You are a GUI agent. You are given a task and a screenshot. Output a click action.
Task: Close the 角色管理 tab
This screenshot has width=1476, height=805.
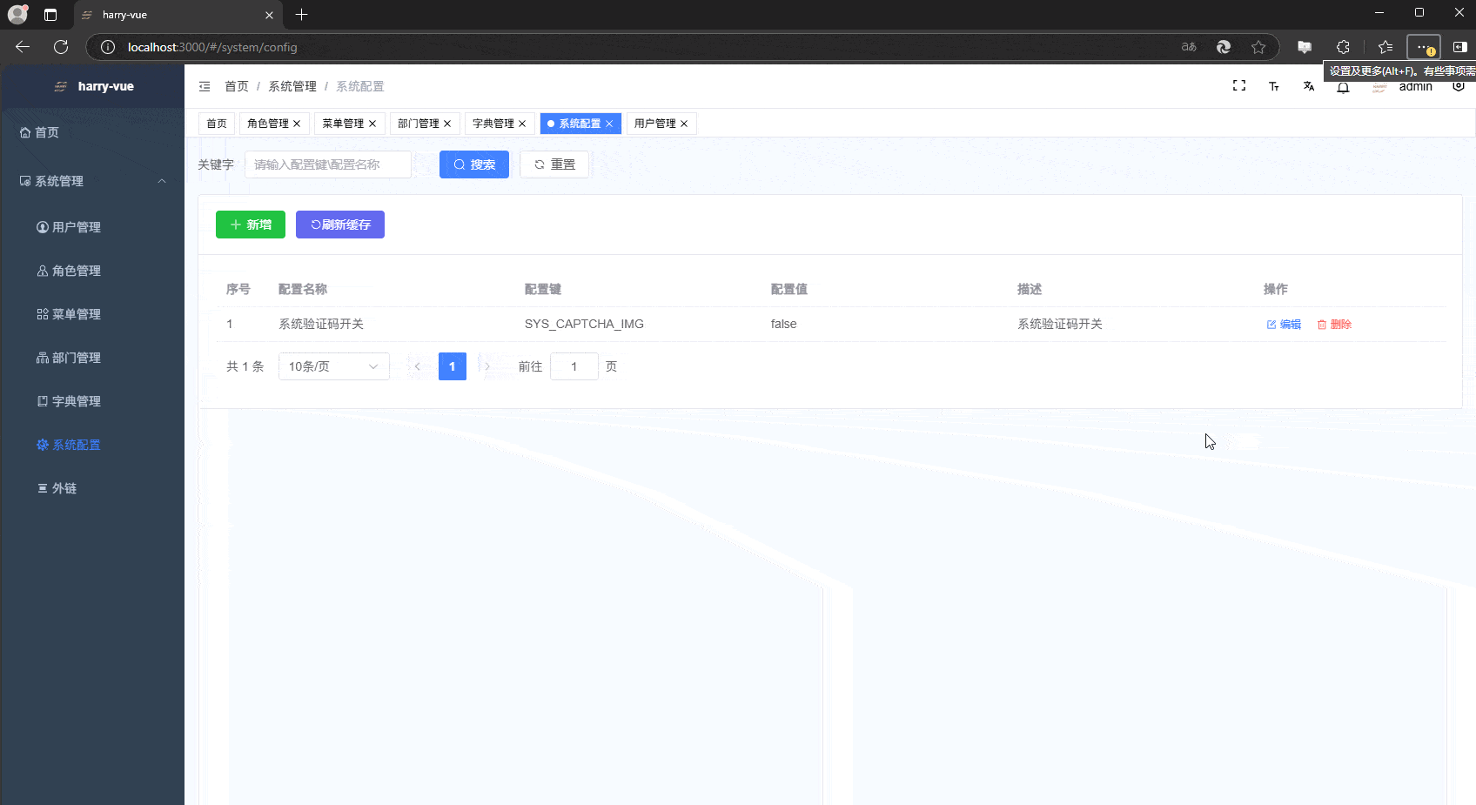pos(297,124)
